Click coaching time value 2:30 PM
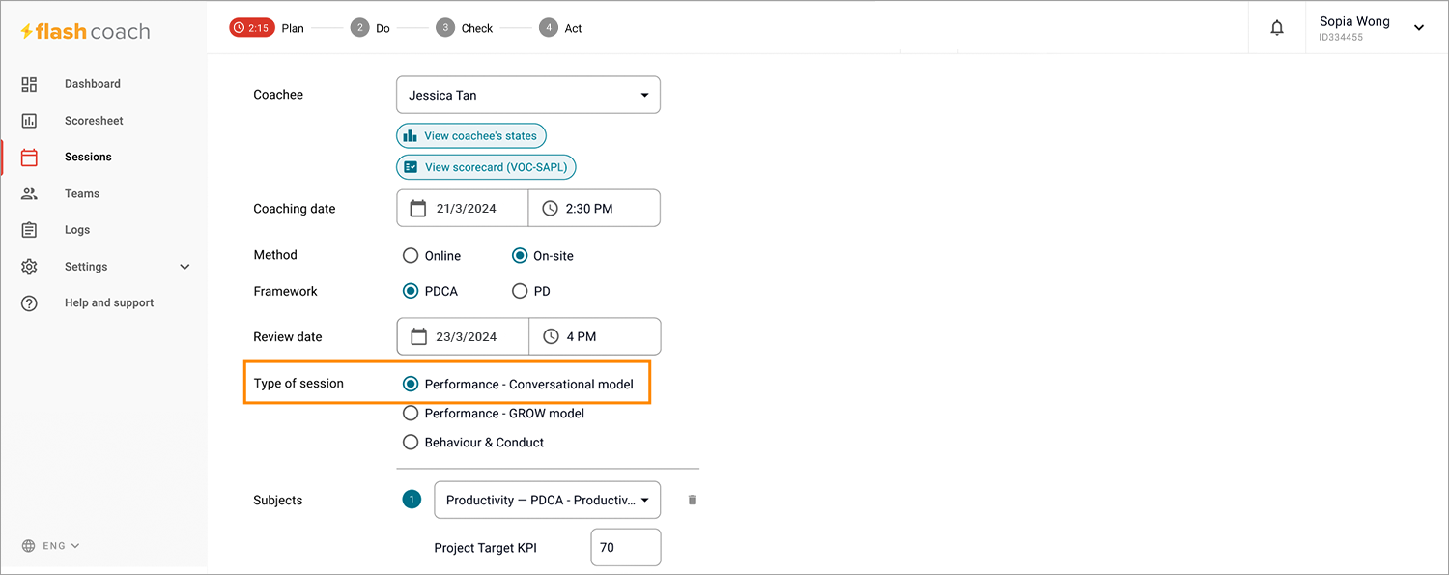The width and height of the screenshot is (1449, 575). point(589,208)
